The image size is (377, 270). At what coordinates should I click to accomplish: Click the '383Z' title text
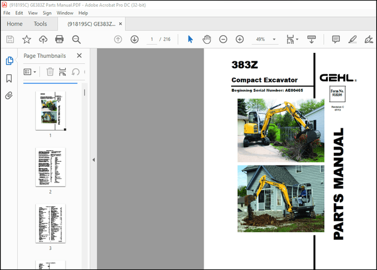245,64
